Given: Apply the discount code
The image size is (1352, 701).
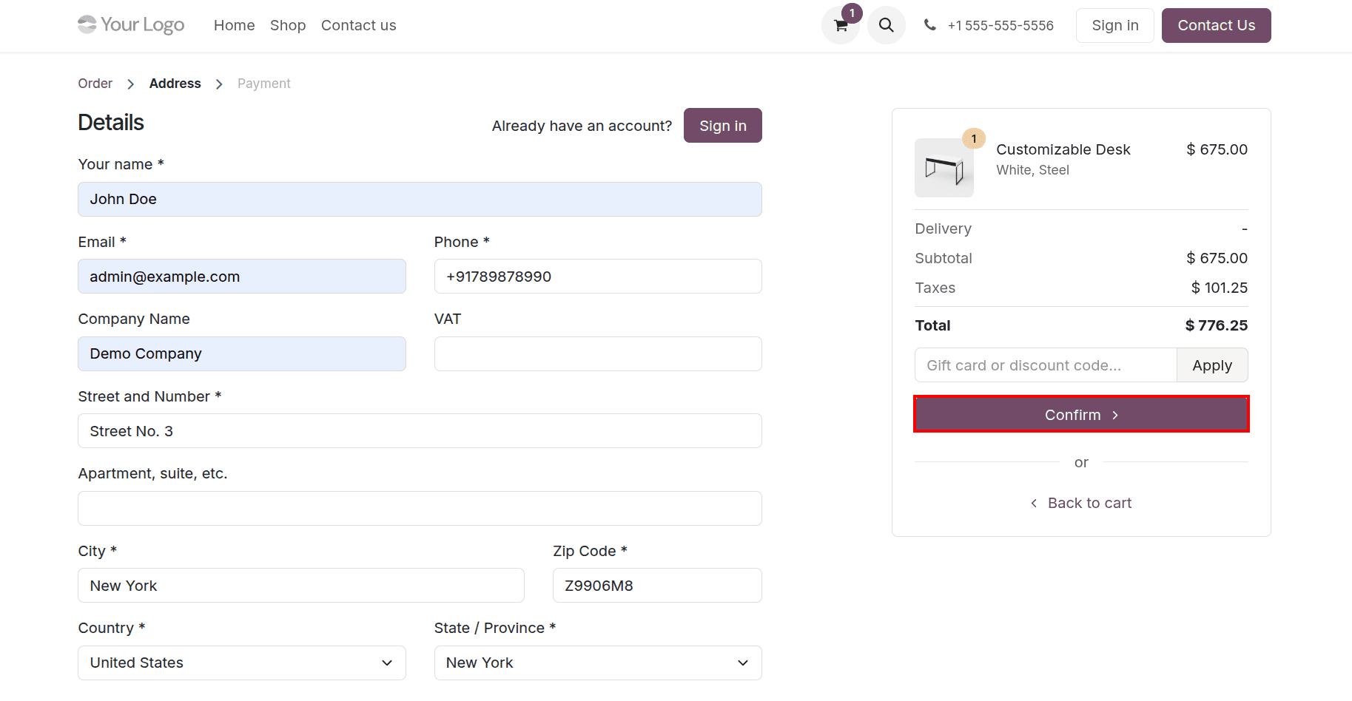Looking at the screenshot, I should coord(1212,365).
